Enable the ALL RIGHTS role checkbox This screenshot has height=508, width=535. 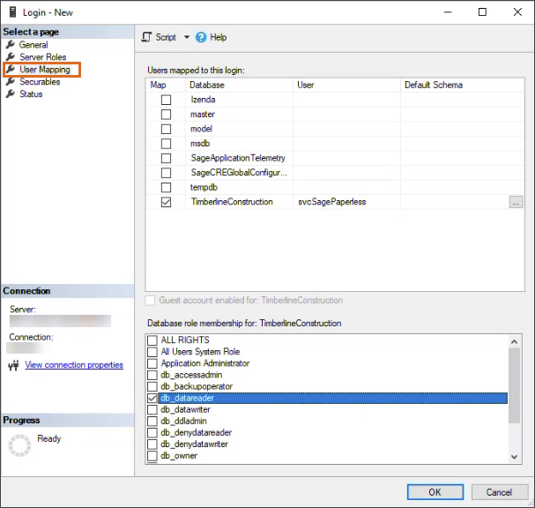point(152,340)
